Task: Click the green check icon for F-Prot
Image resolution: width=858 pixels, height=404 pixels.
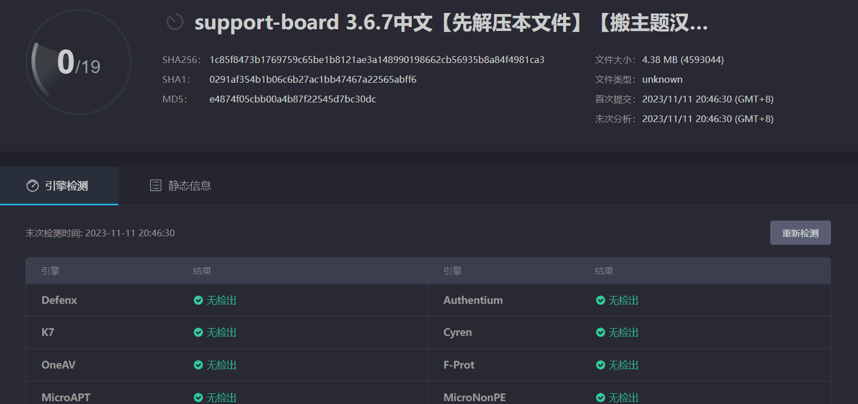Action: (600, 365)
